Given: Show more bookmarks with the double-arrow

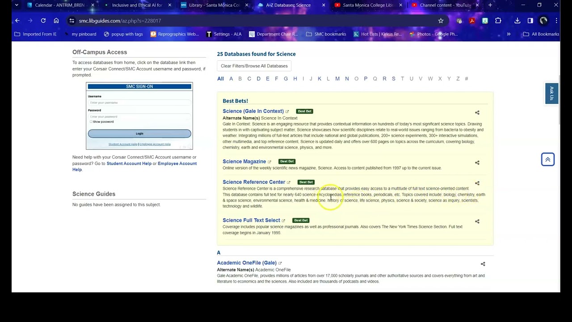Looking at the screenshot, I should coord(509,34).
